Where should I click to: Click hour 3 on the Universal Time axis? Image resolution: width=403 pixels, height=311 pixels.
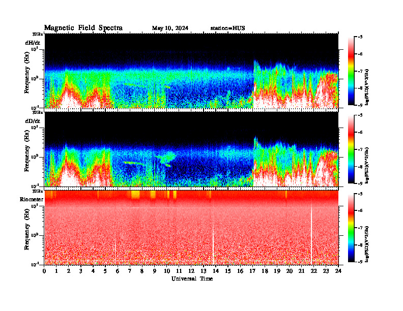(81, 271)
